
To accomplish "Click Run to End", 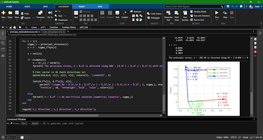I will (x=197, y=20).
